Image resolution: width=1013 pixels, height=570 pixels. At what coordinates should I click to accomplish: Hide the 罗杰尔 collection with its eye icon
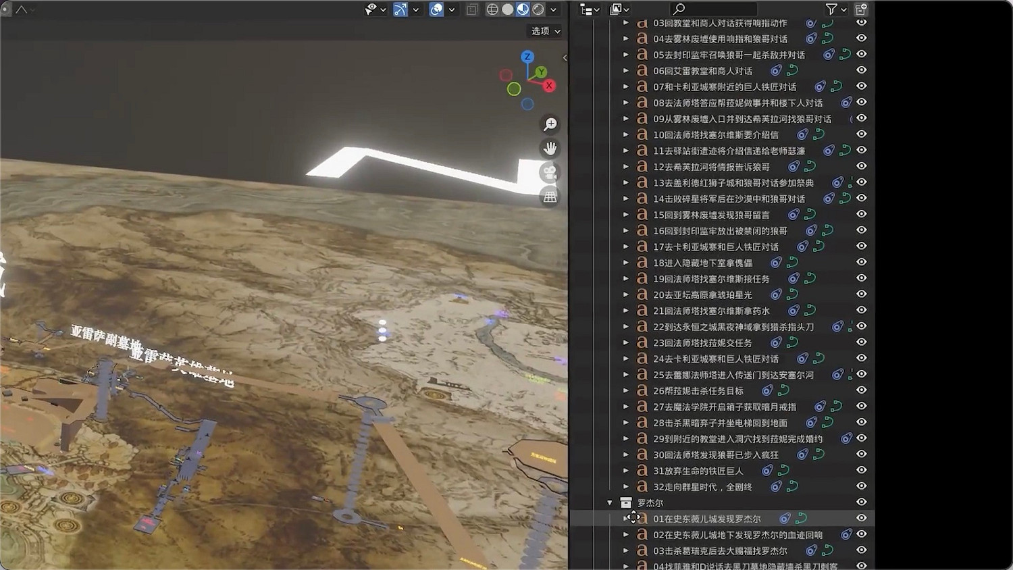pos(861,502)
